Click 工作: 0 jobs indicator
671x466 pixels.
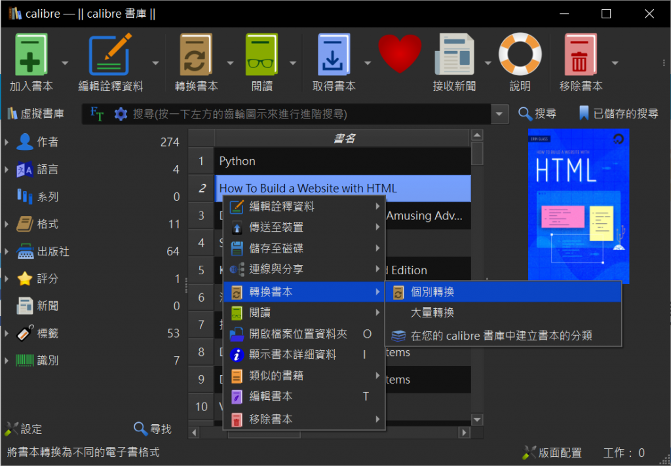624,453
